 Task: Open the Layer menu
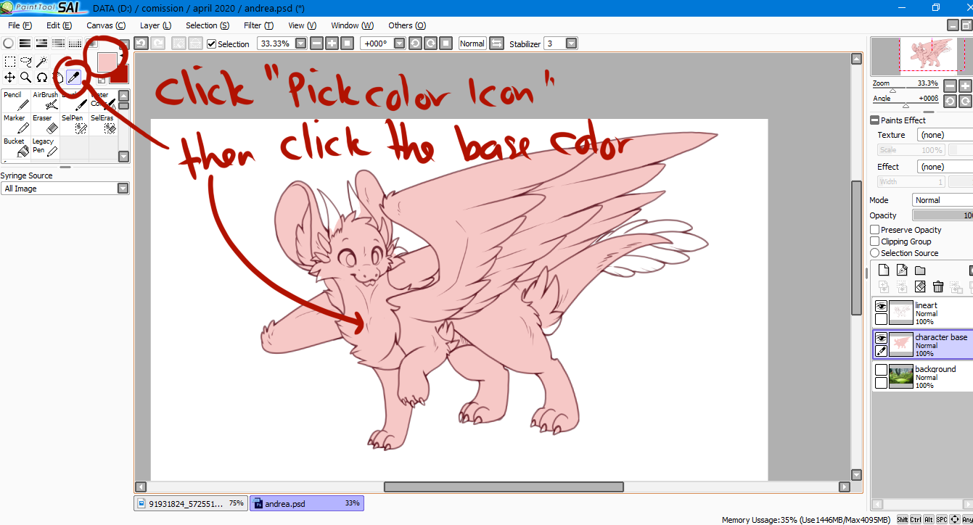155,25
